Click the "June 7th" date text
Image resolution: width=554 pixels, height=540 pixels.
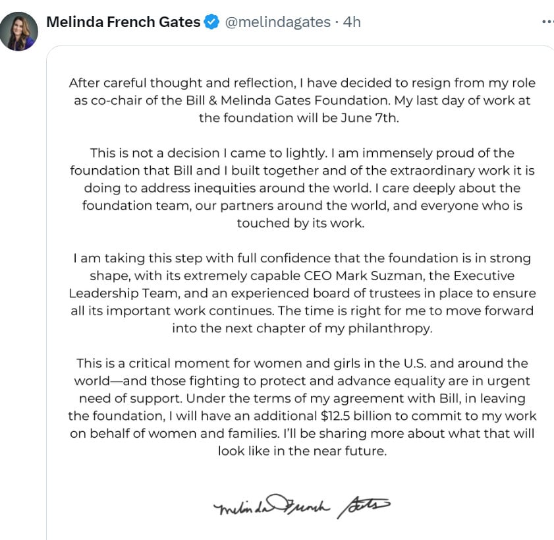click(x=381, y=118)
